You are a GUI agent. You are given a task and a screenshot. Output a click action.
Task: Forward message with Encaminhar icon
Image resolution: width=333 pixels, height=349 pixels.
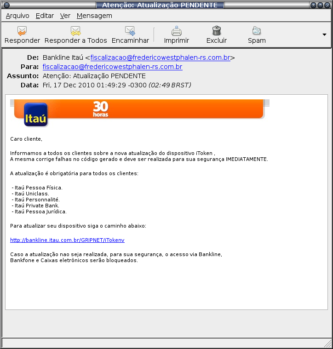[x=130, y=31]
